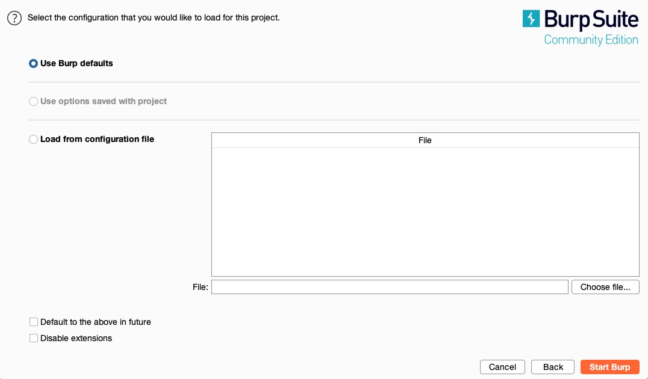Click the Burp Suite lightning bolt logo
Viewport: 648px width, 379px height.
(531, 19)
